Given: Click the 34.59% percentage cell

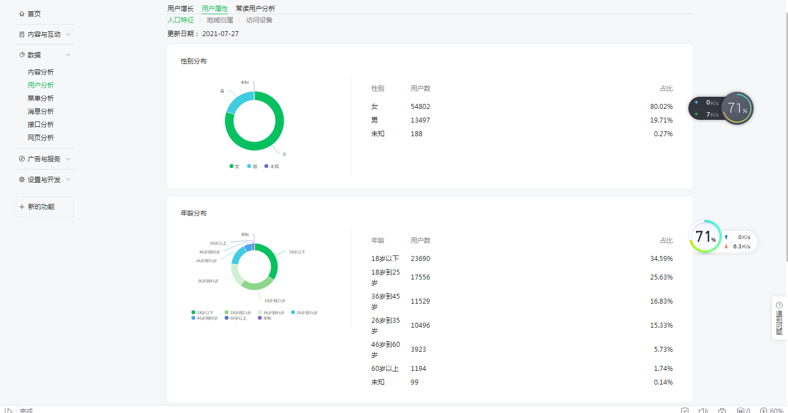Looking at the screenshot, I should click(x=662, y=259).
